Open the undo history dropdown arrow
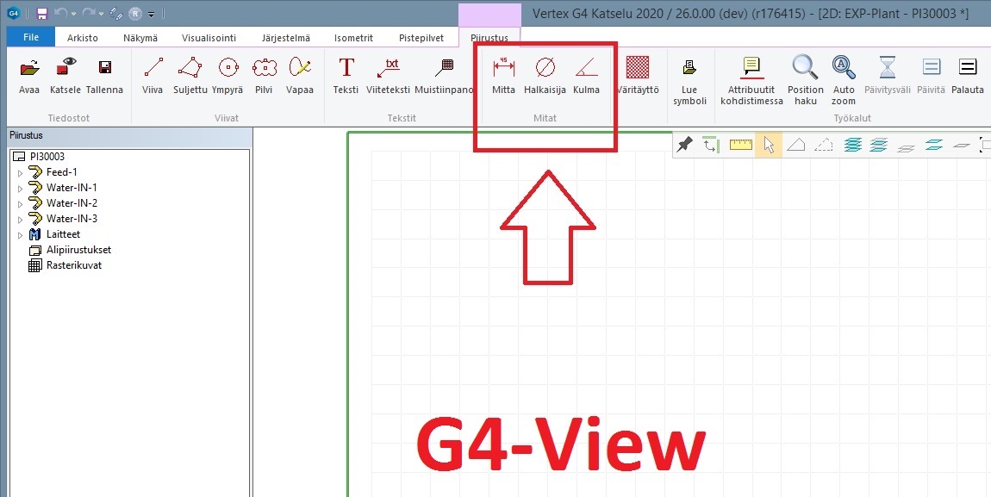The image size is (991, 497). (73, 13)
